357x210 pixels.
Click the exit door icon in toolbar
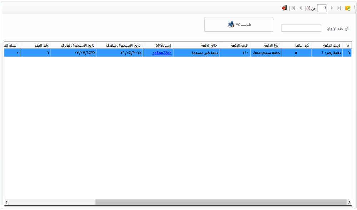284,8
